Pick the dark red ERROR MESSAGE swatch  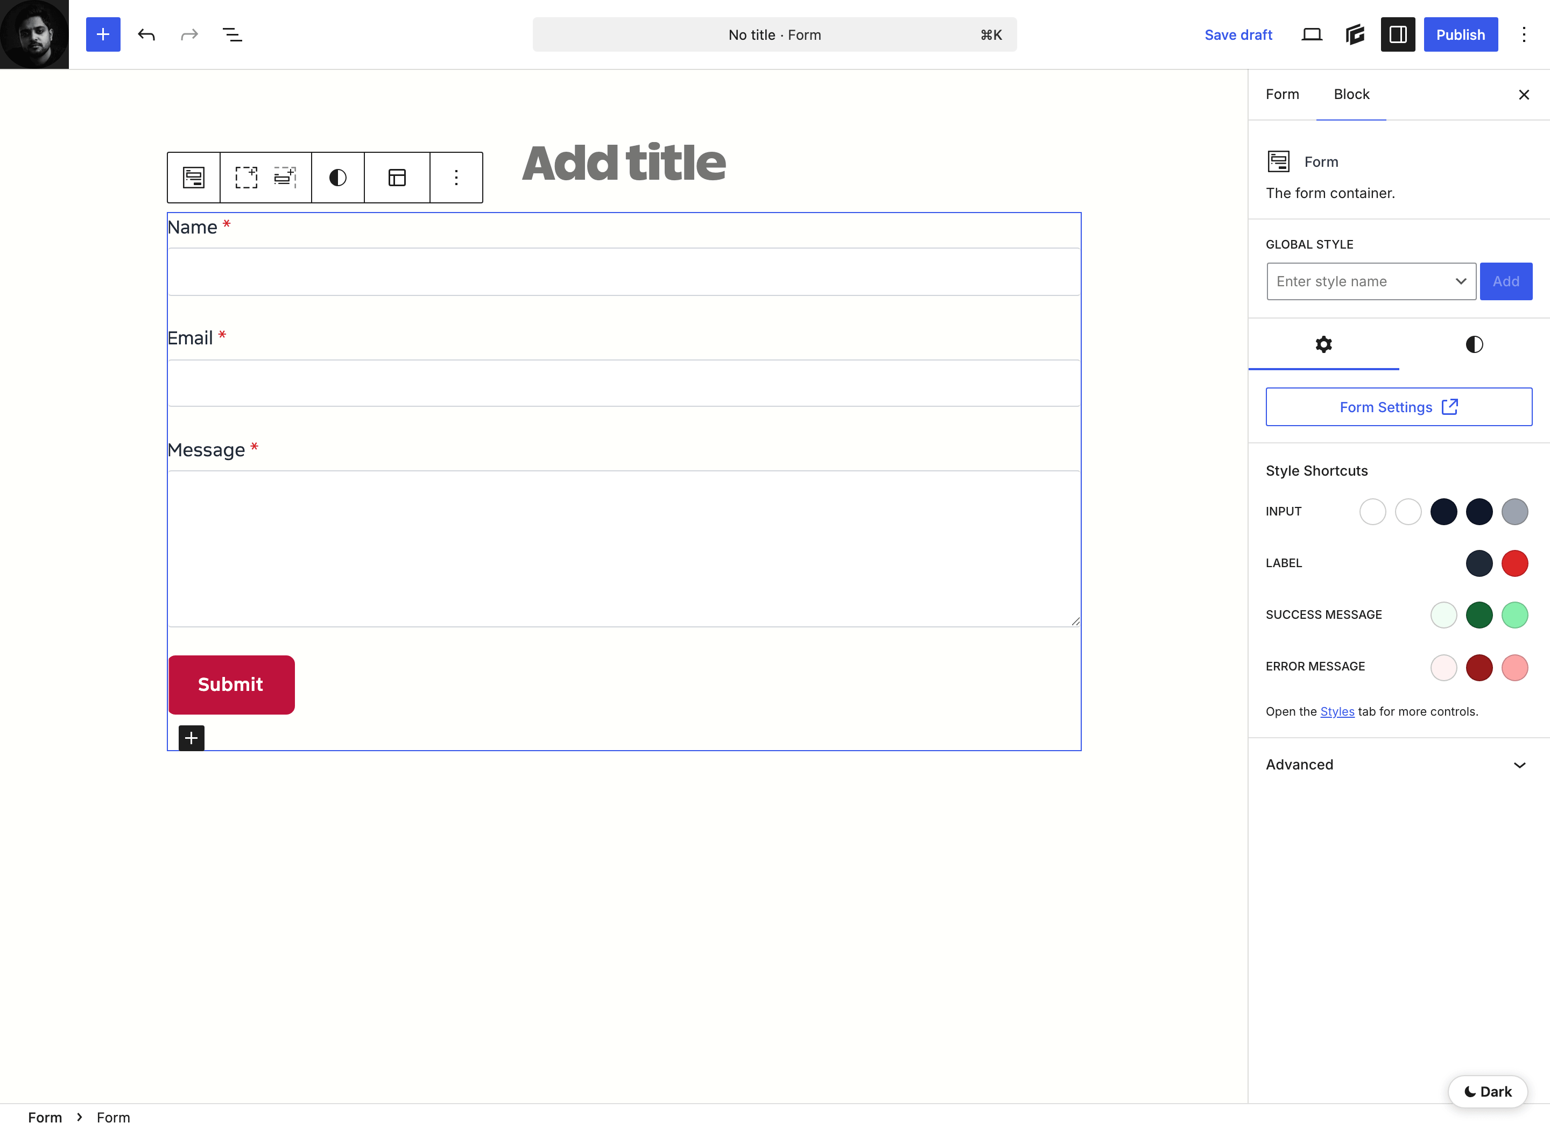[1479, 667]
